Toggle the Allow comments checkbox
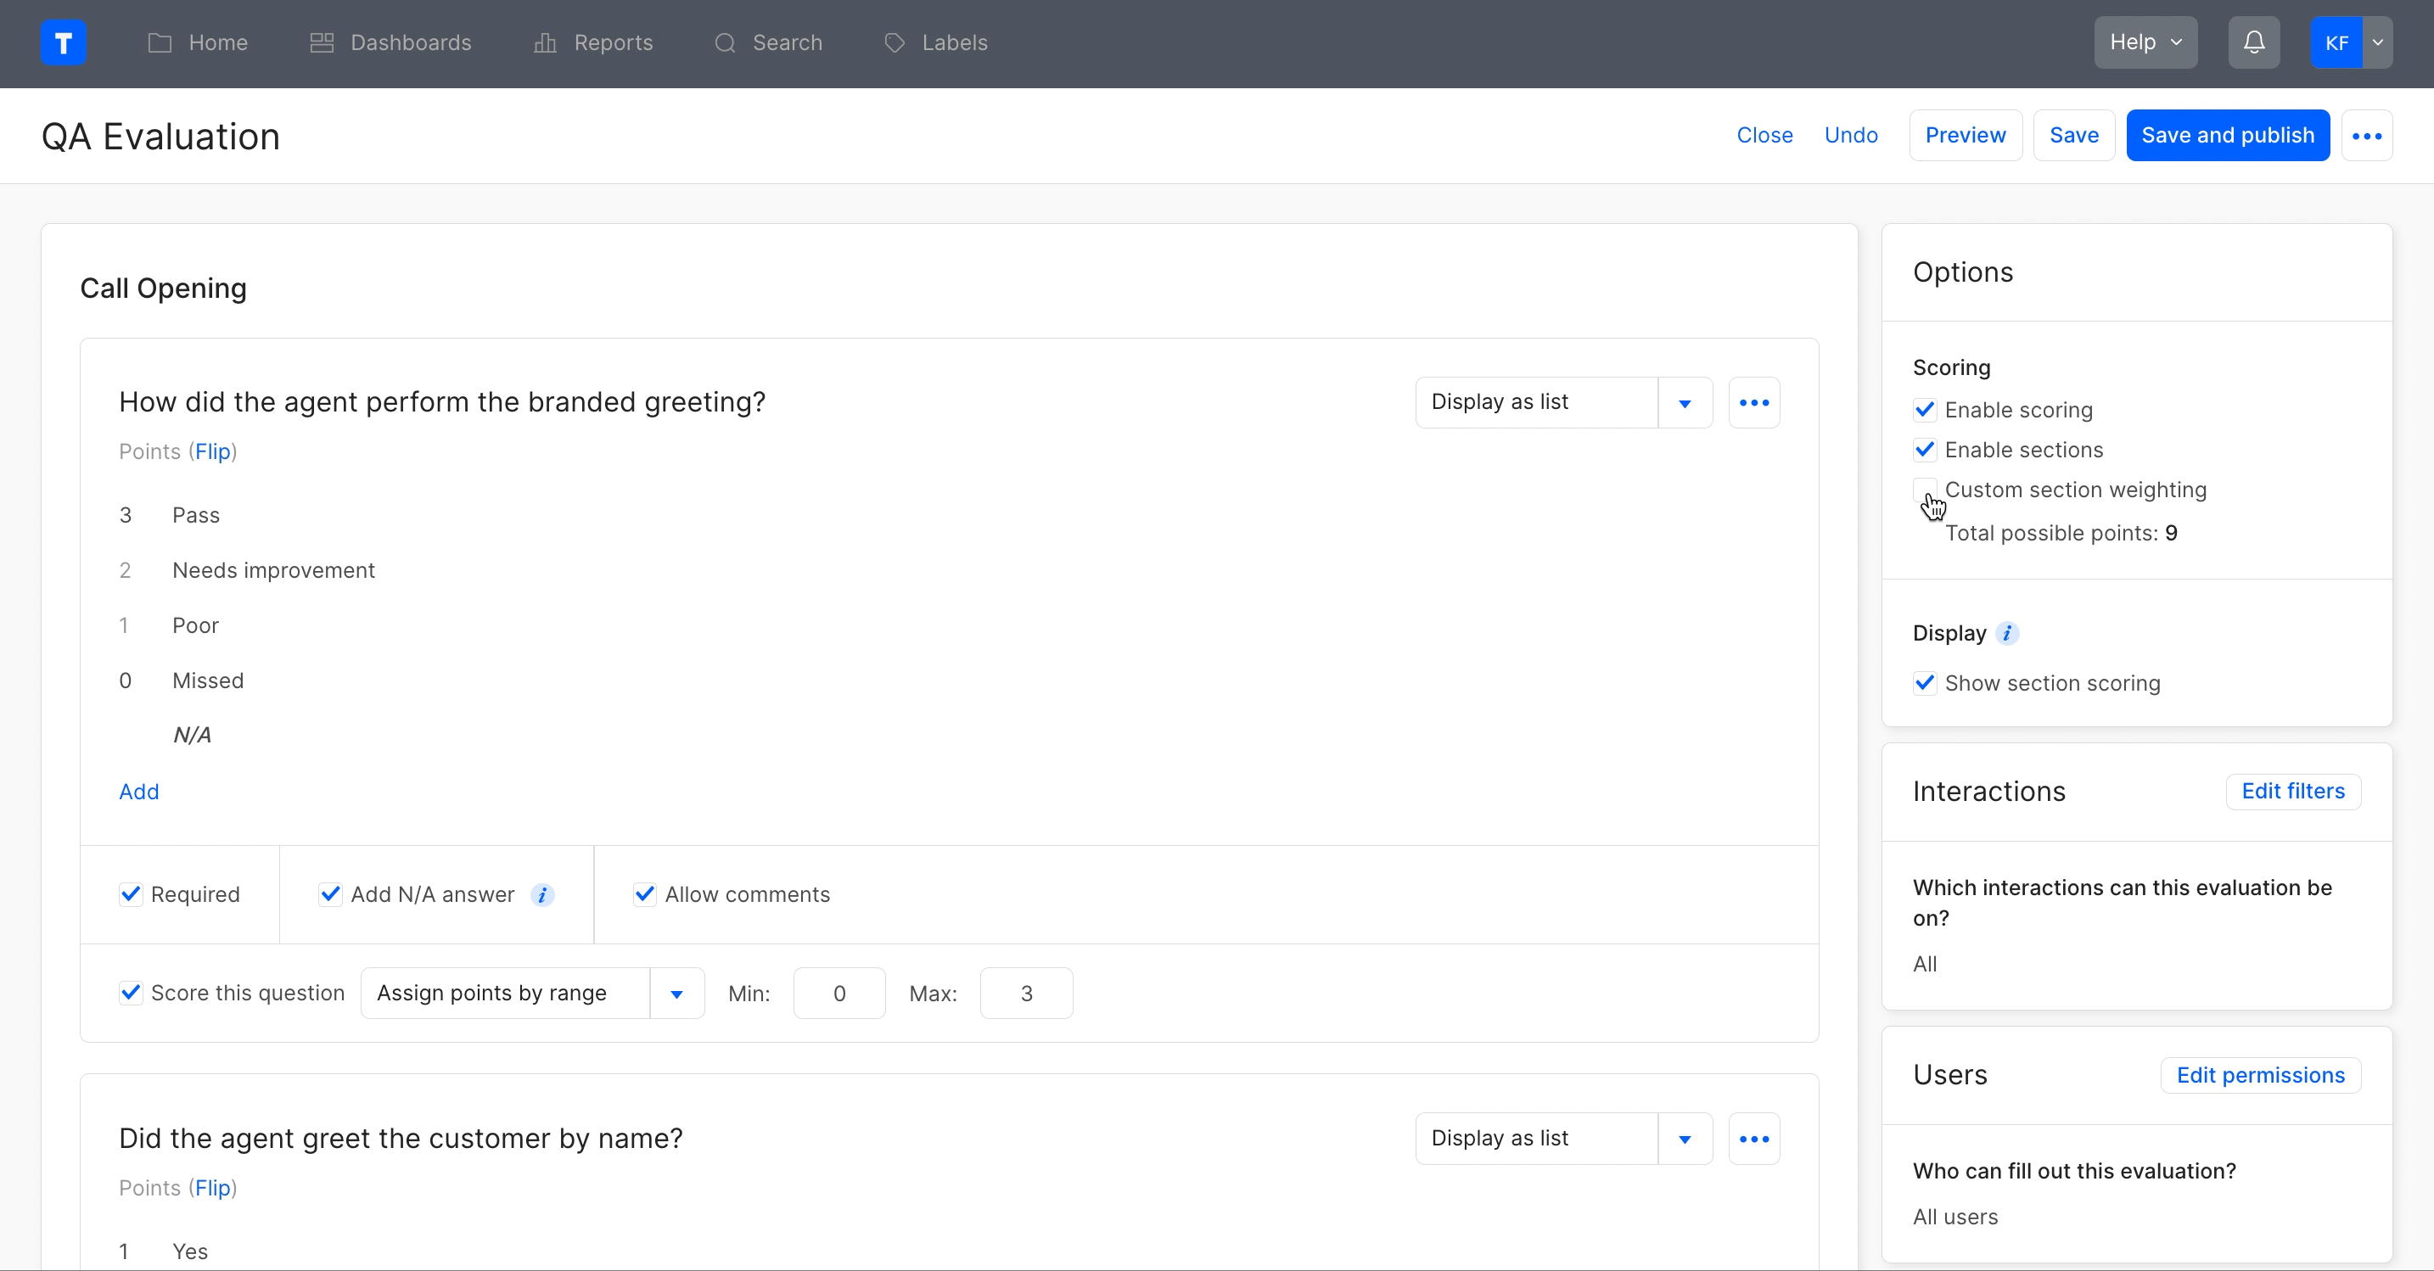Screen dimensions: 2434x1271 coord(644,894)
